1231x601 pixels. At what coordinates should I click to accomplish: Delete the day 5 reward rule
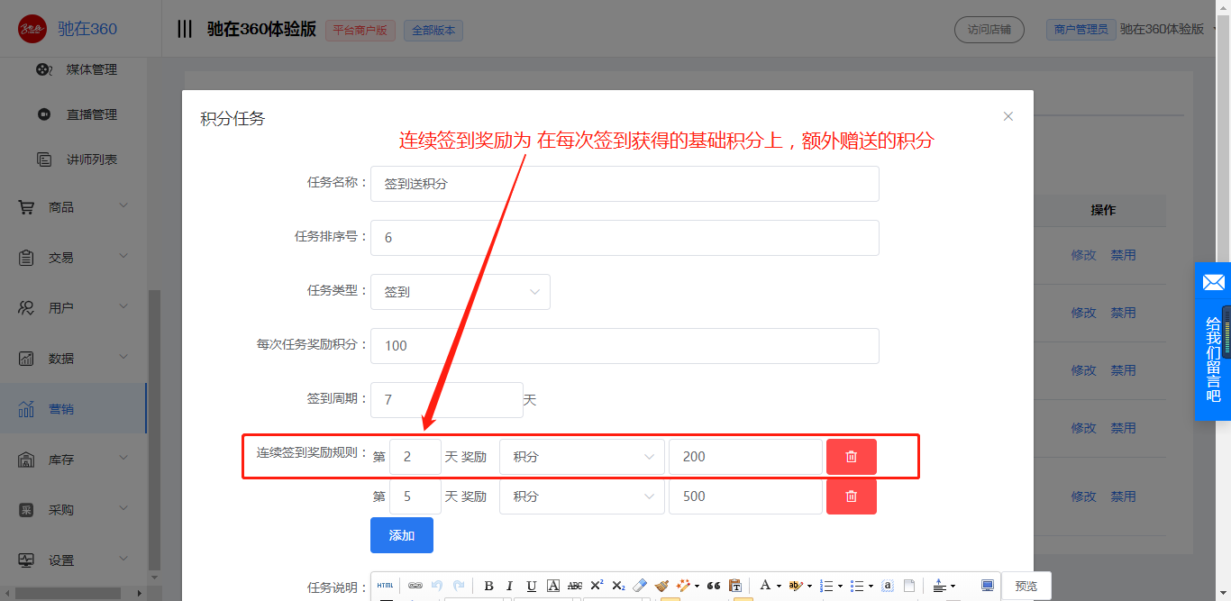click(x=852, y=496)
